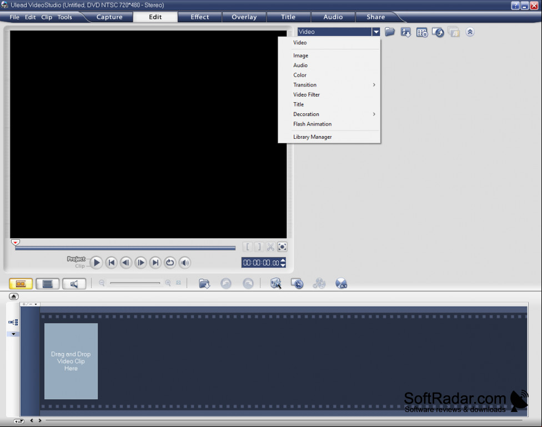This screenshot has height=427, width=542.
Task: Toggle Repeat playback button
Action: [170, 263]
